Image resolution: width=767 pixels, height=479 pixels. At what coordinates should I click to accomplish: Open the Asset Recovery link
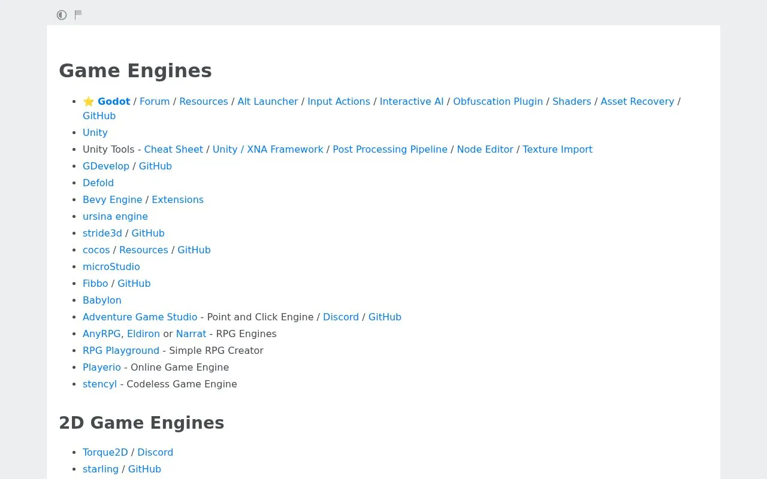(637, 101)
